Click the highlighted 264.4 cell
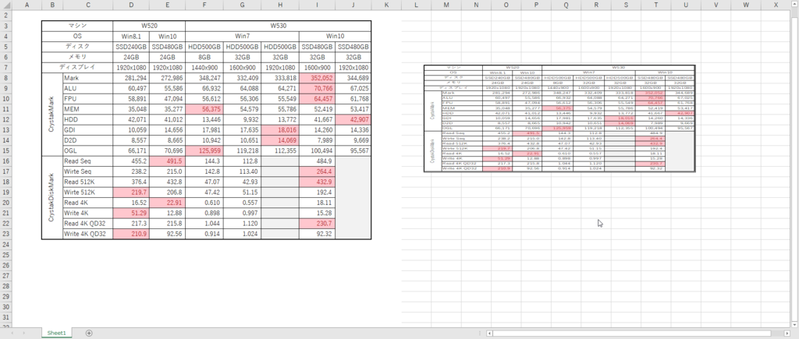The image size is (799, 339). tap(318, 172)
